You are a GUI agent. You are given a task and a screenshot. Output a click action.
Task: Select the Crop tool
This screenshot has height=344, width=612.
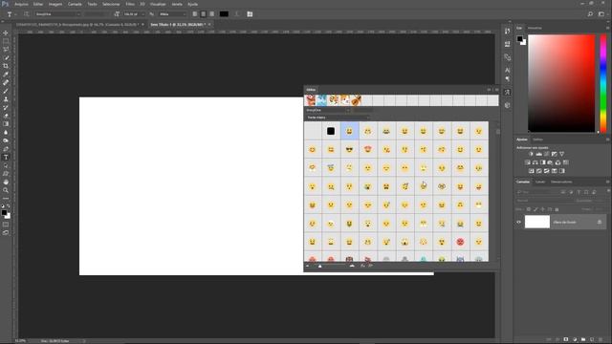pyautogui.click(x=6, y=66)
